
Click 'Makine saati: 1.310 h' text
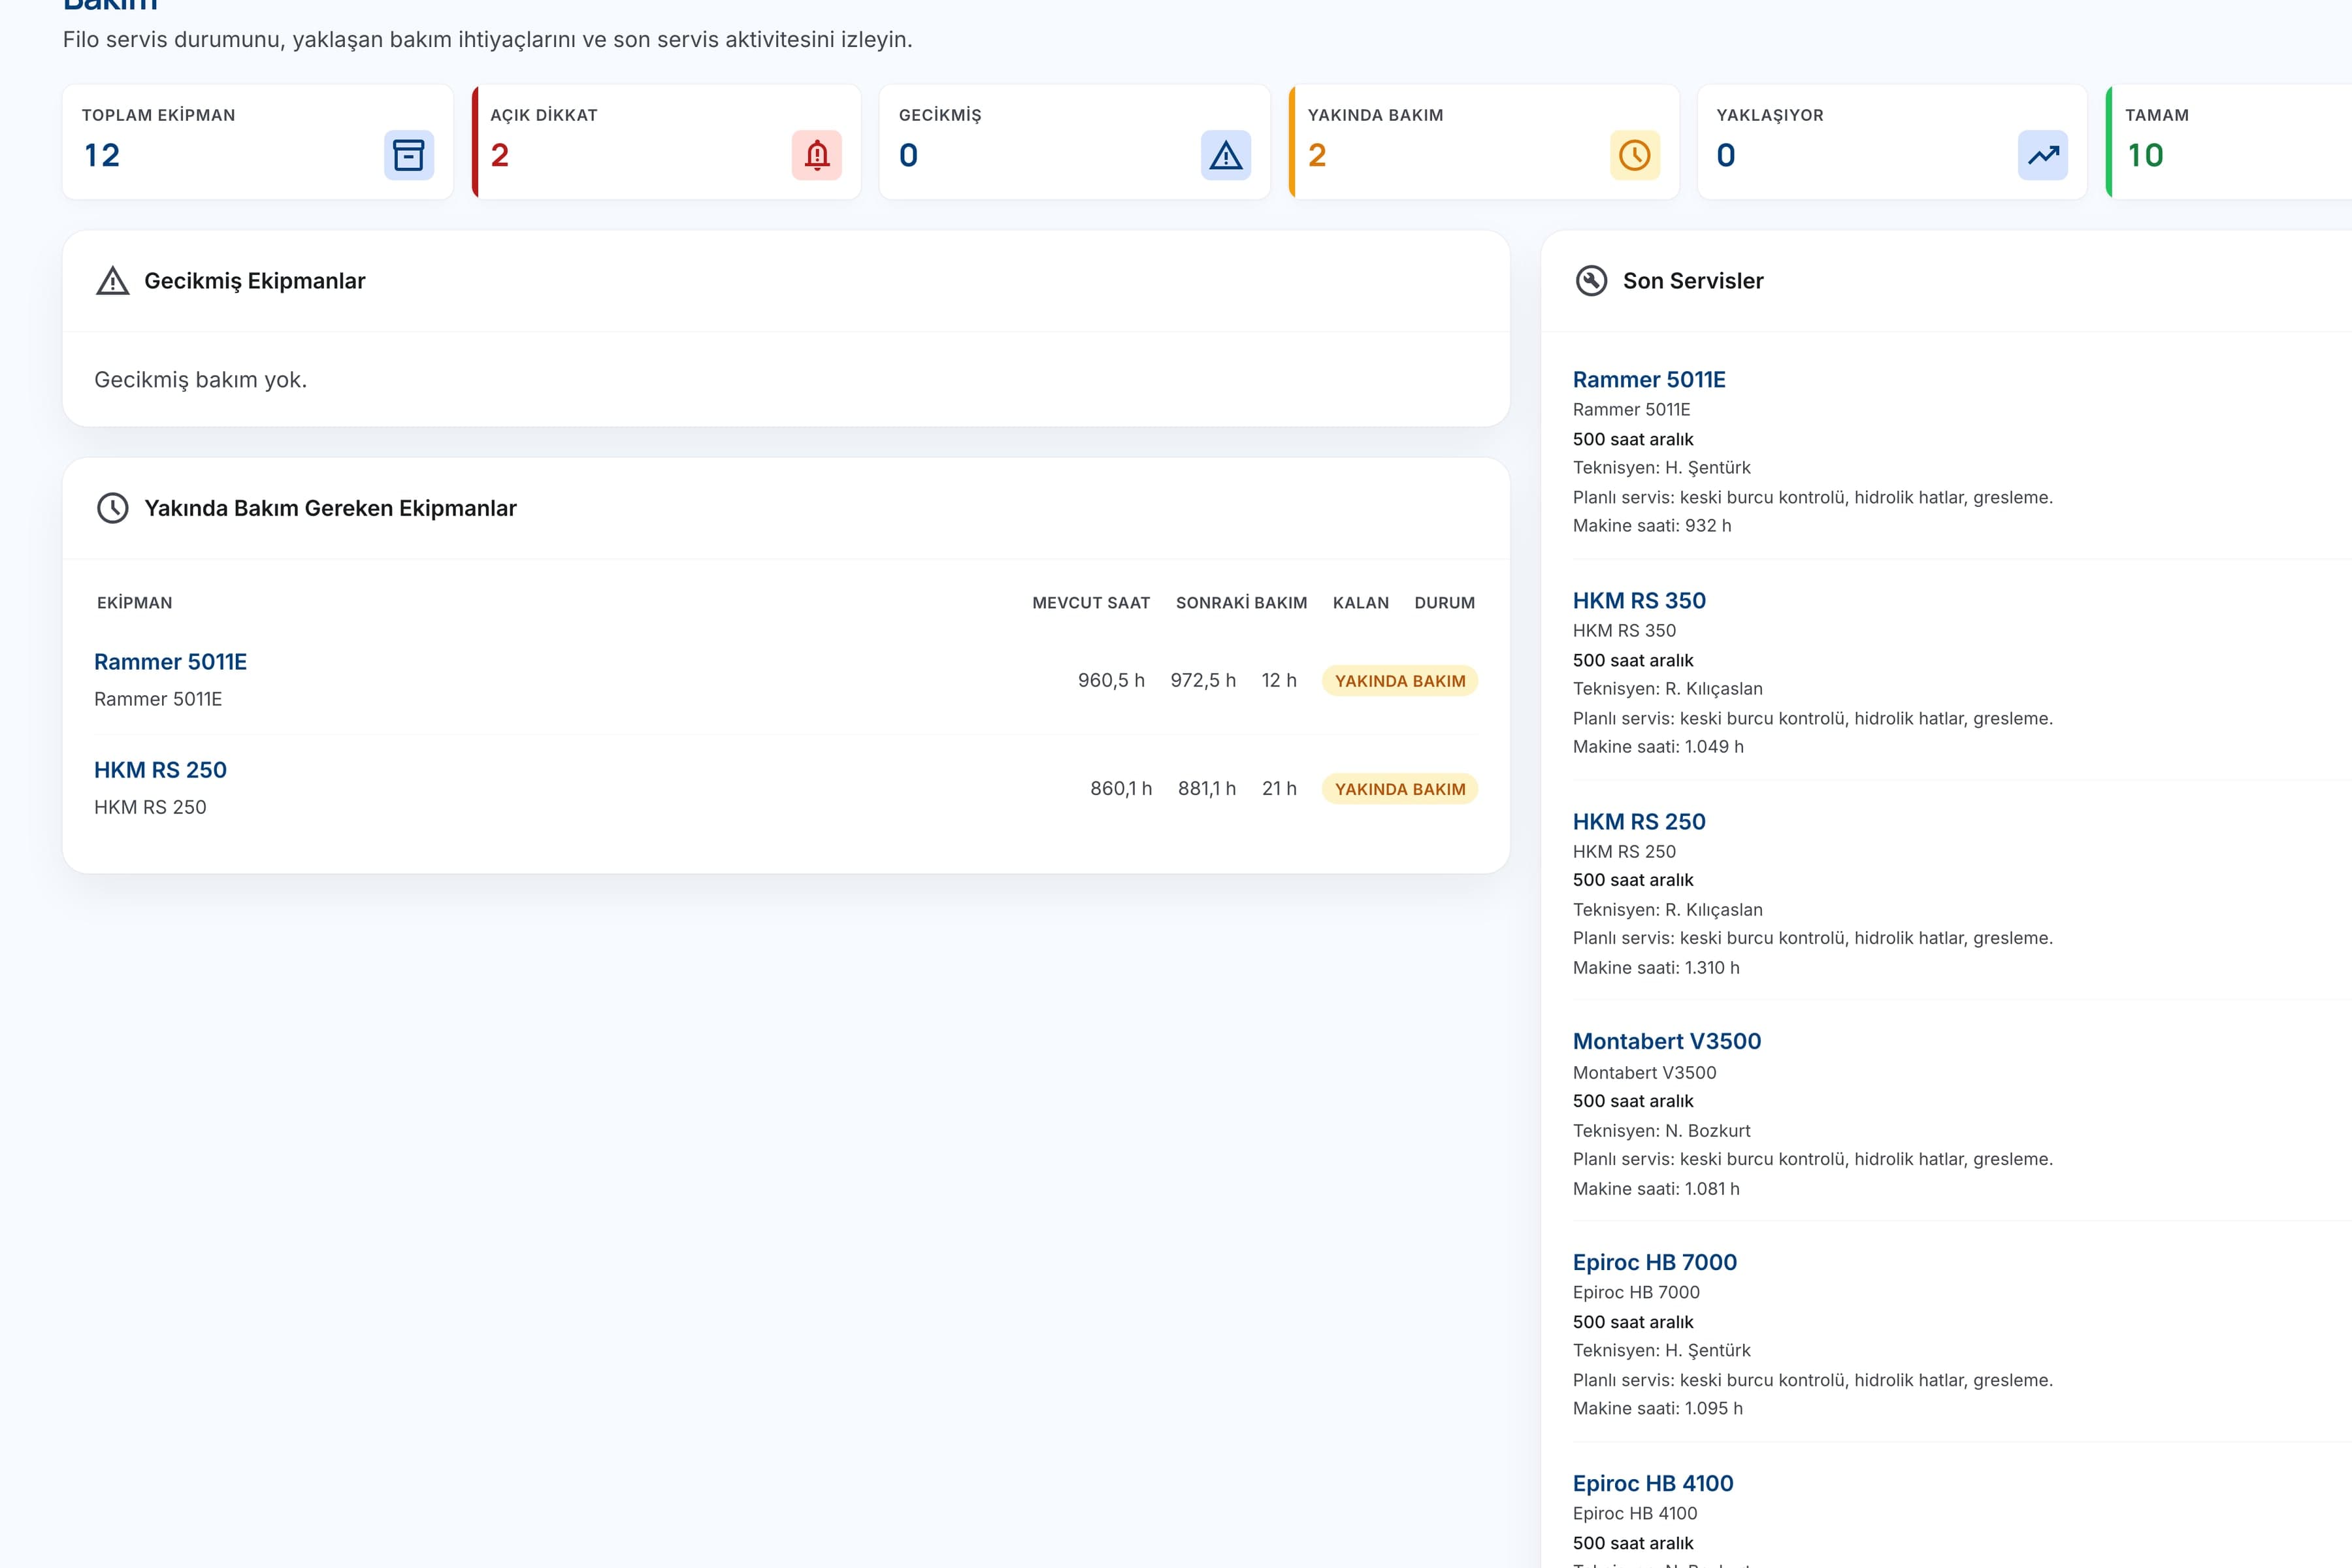tap(1656, 968)
